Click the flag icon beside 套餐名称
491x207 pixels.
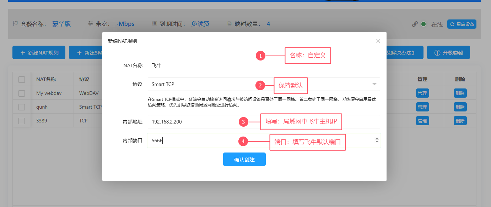click(15, 24)
